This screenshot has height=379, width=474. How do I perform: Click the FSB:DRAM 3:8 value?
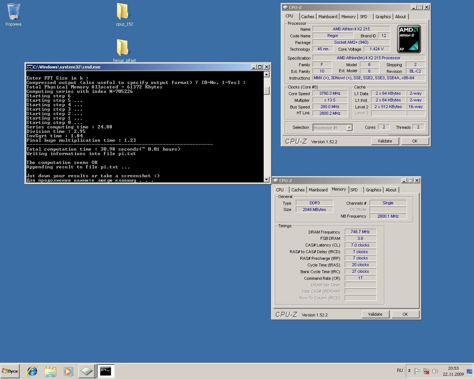tap(360, 238)
